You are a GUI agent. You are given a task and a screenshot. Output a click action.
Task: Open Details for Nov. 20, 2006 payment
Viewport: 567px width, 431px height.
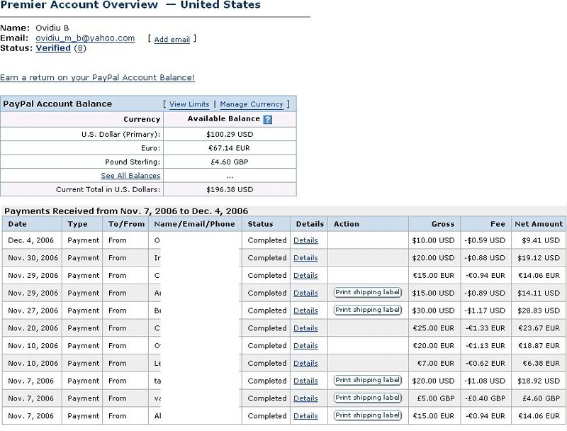pyautogui.click(x=305, y=328)
